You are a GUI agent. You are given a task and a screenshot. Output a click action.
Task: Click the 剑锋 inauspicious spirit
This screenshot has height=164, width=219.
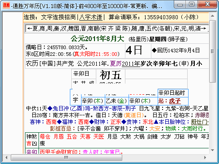click(x=152, y=136)
